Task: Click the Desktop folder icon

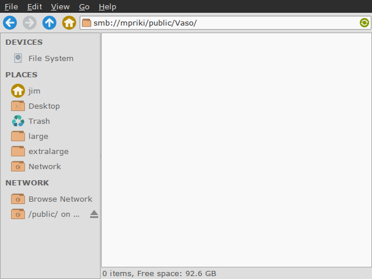Action: [18, 106]
